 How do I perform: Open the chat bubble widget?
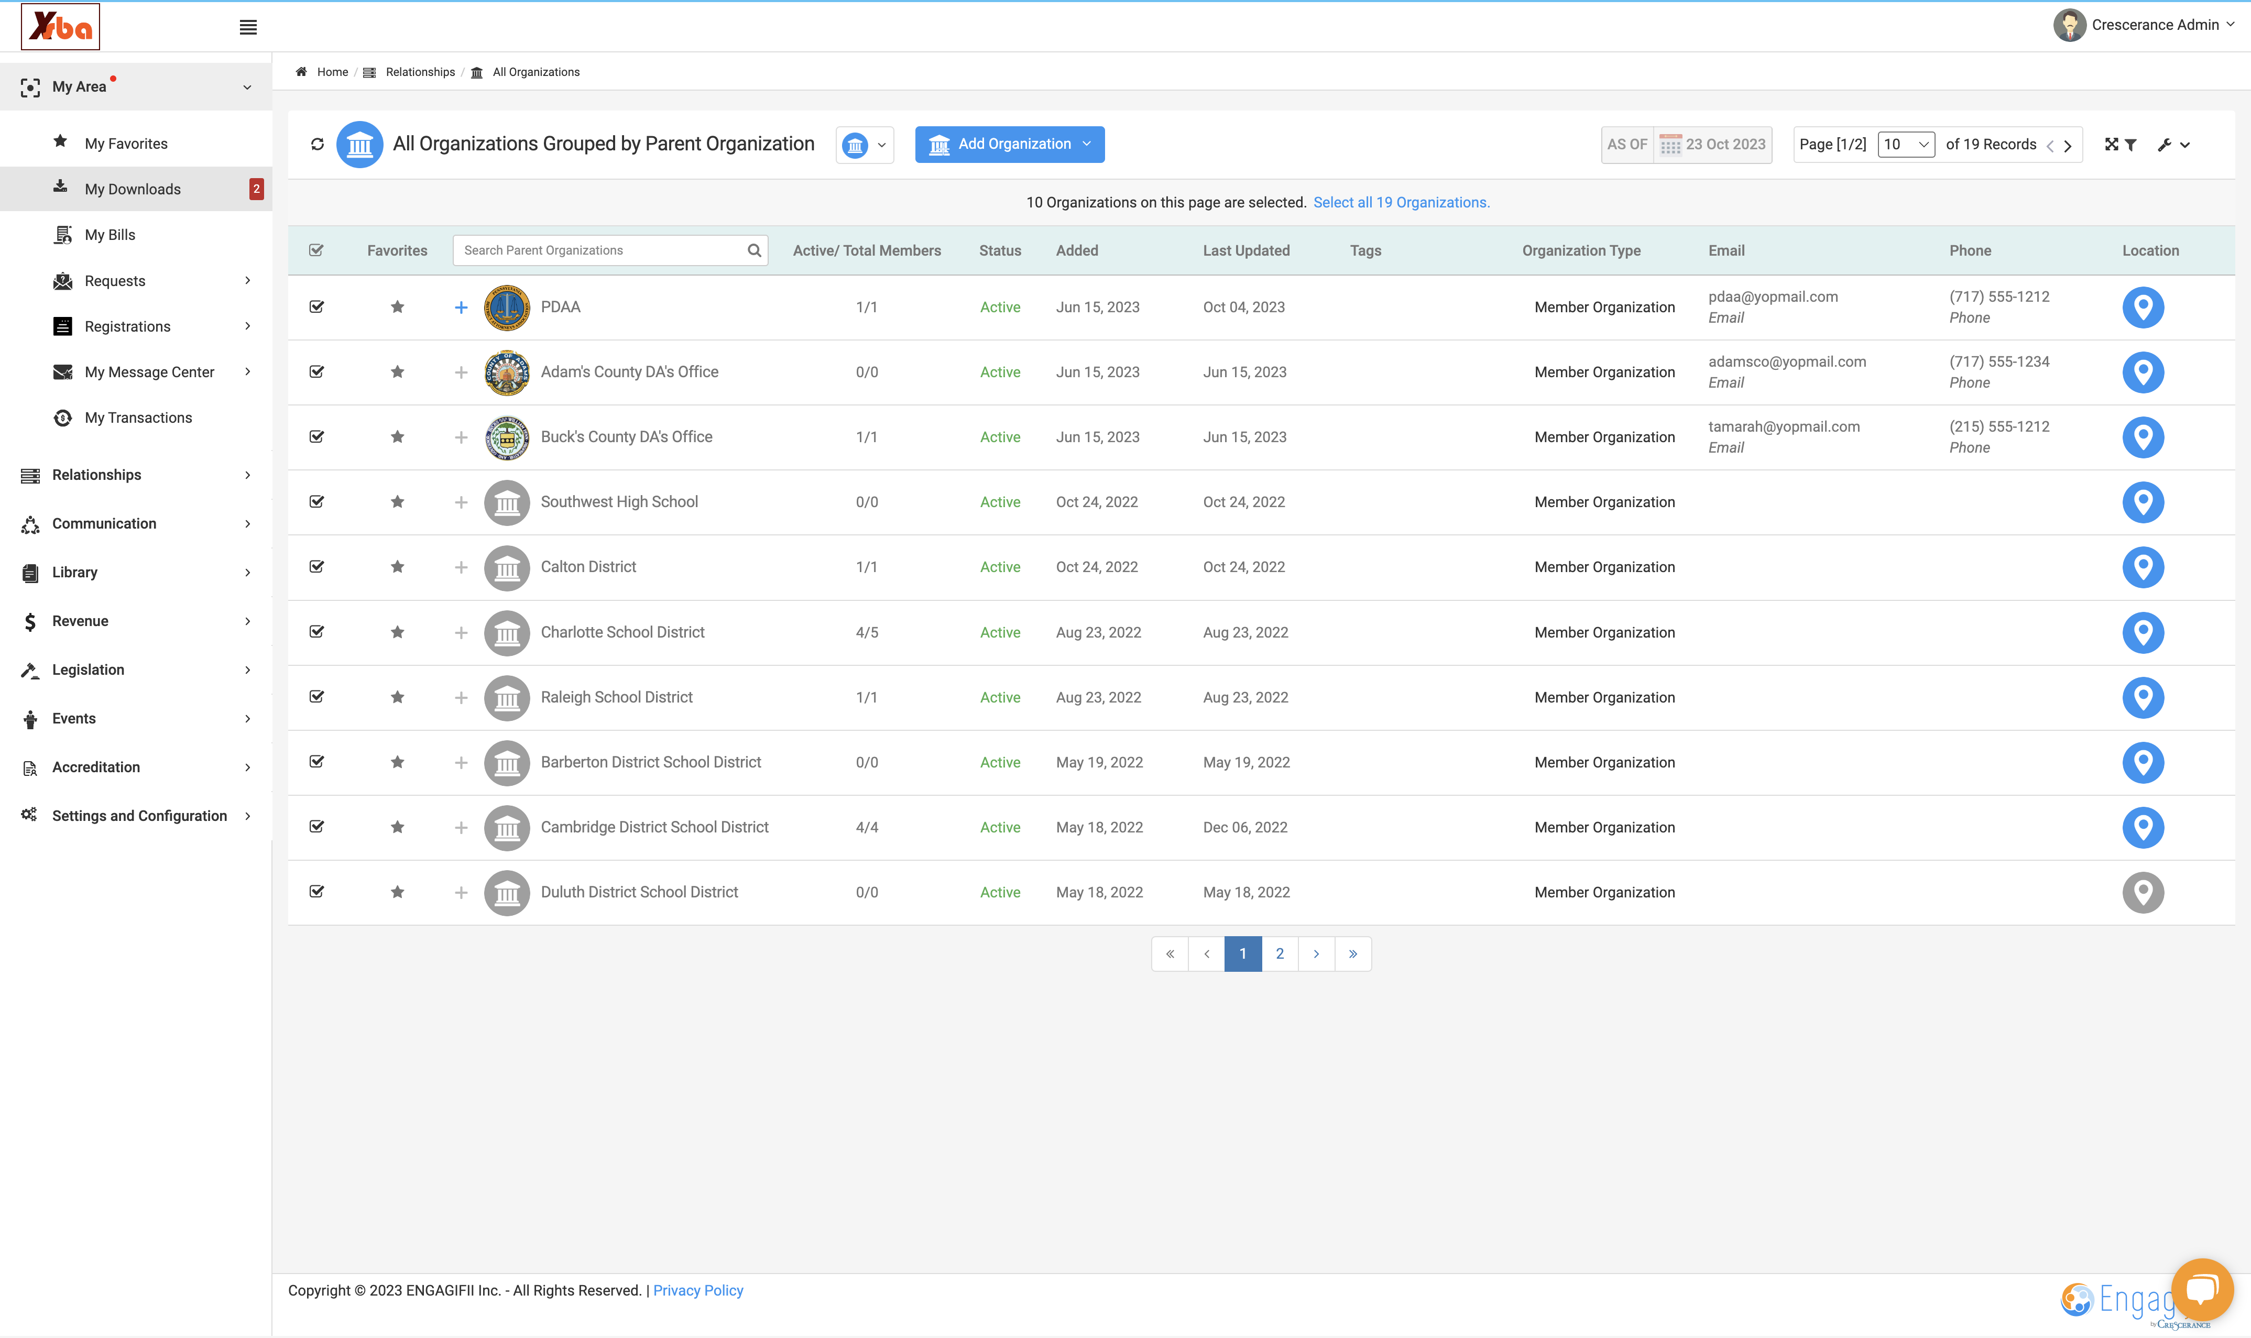click(2201, 1289)
